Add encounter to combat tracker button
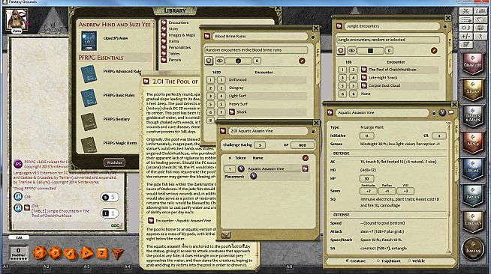 tap(225, 234)
